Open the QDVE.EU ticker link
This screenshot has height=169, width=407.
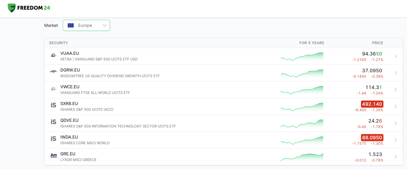pyautogui.click(x=70, y=120)
